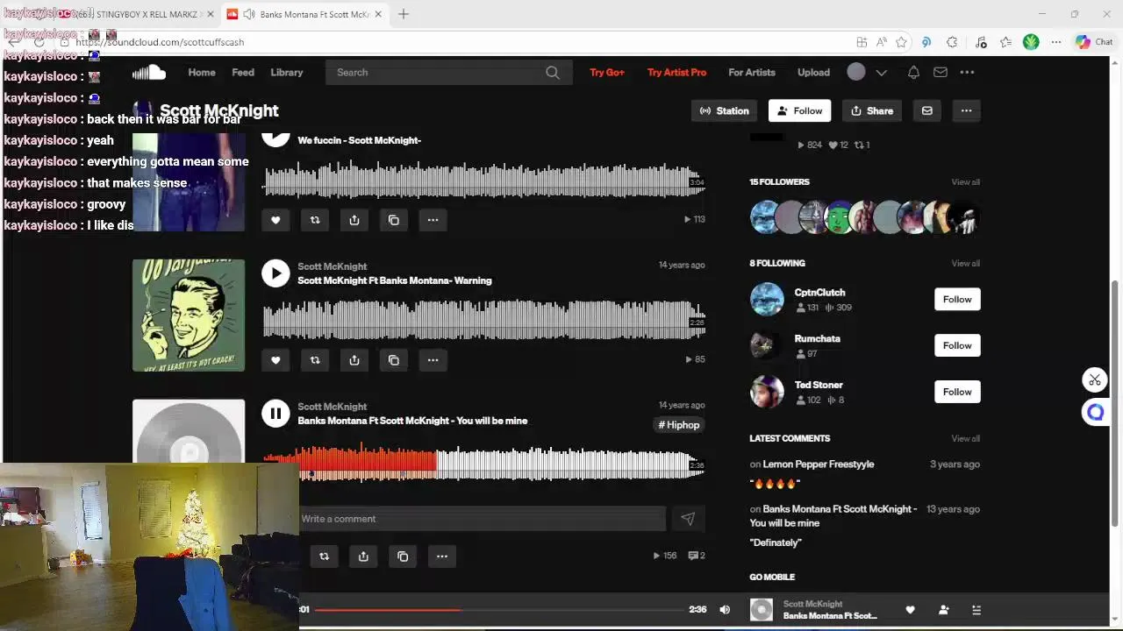This screenshot has height=631, width=1123.
Task: Open Scott McKnight profile more options
Action: (x=966, y=110)
